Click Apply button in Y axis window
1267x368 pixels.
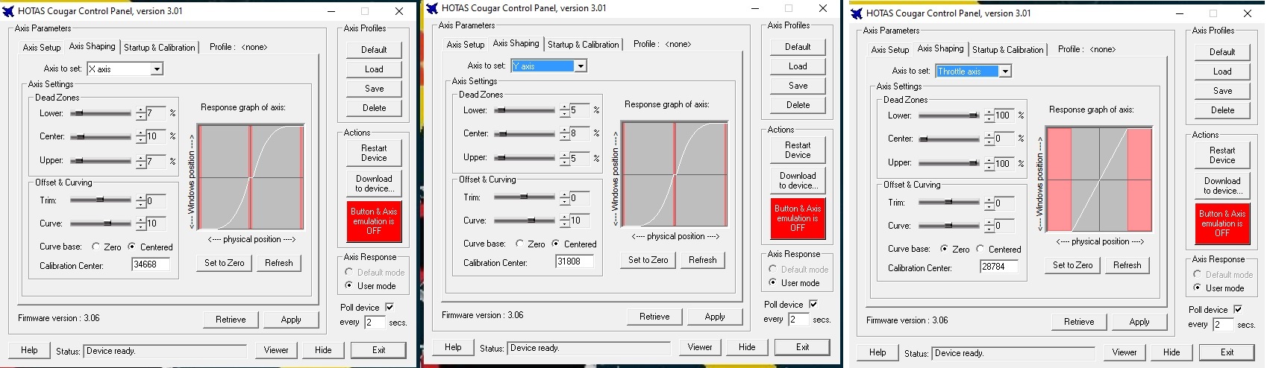pyautogui.click(x=715, y=317)
